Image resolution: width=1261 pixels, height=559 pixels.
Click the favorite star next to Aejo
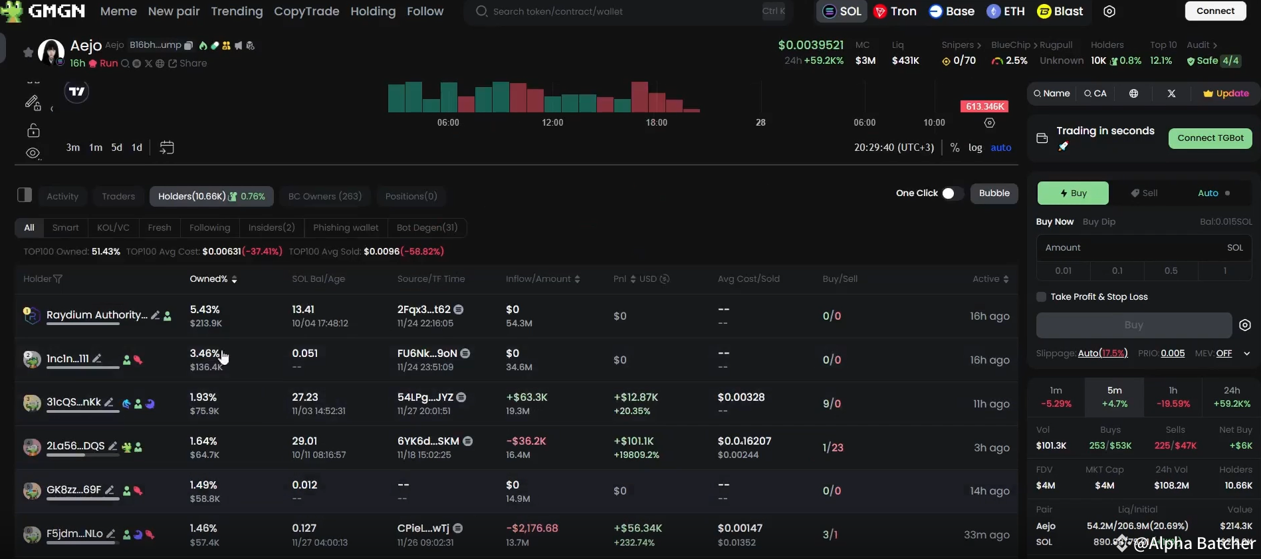point(28,52)
